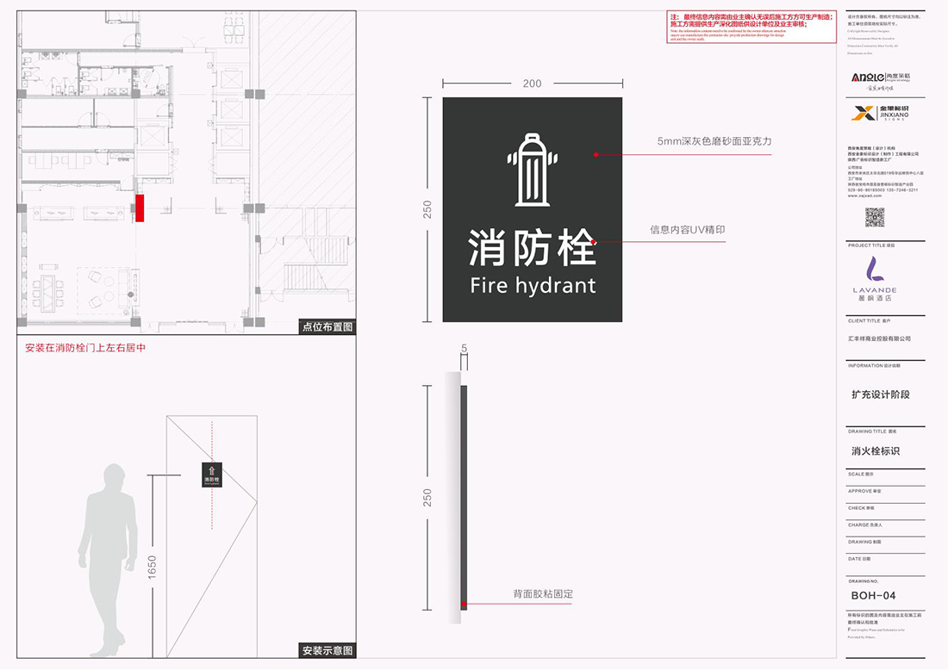Click the dark gray side-view sign panel
The height and width of the screenshot is (670, 948).
click(x=464, y=495)
